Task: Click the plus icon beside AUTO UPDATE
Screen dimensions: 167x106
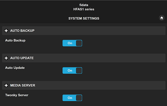Action: 6,58
